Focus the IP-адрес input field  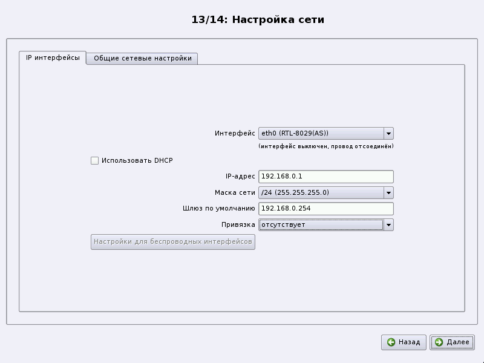[325, 177]
